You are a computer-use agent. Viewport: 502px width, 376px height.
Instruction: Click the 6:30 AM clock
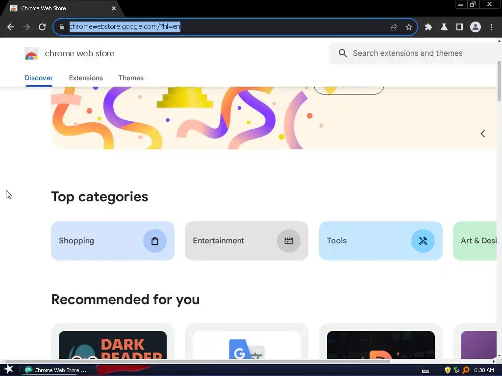coord(484,370)
